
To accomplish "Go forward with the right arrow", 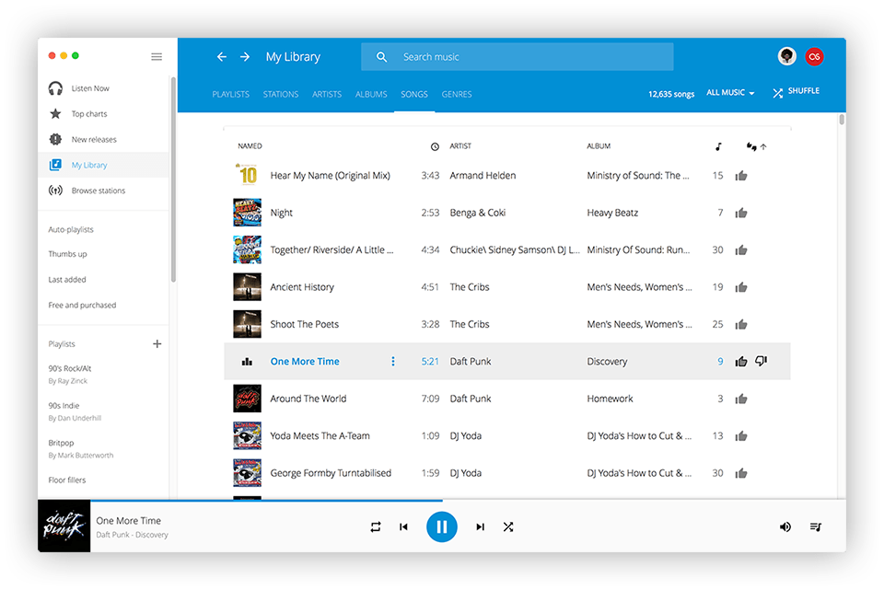I will tap(245, 56).
